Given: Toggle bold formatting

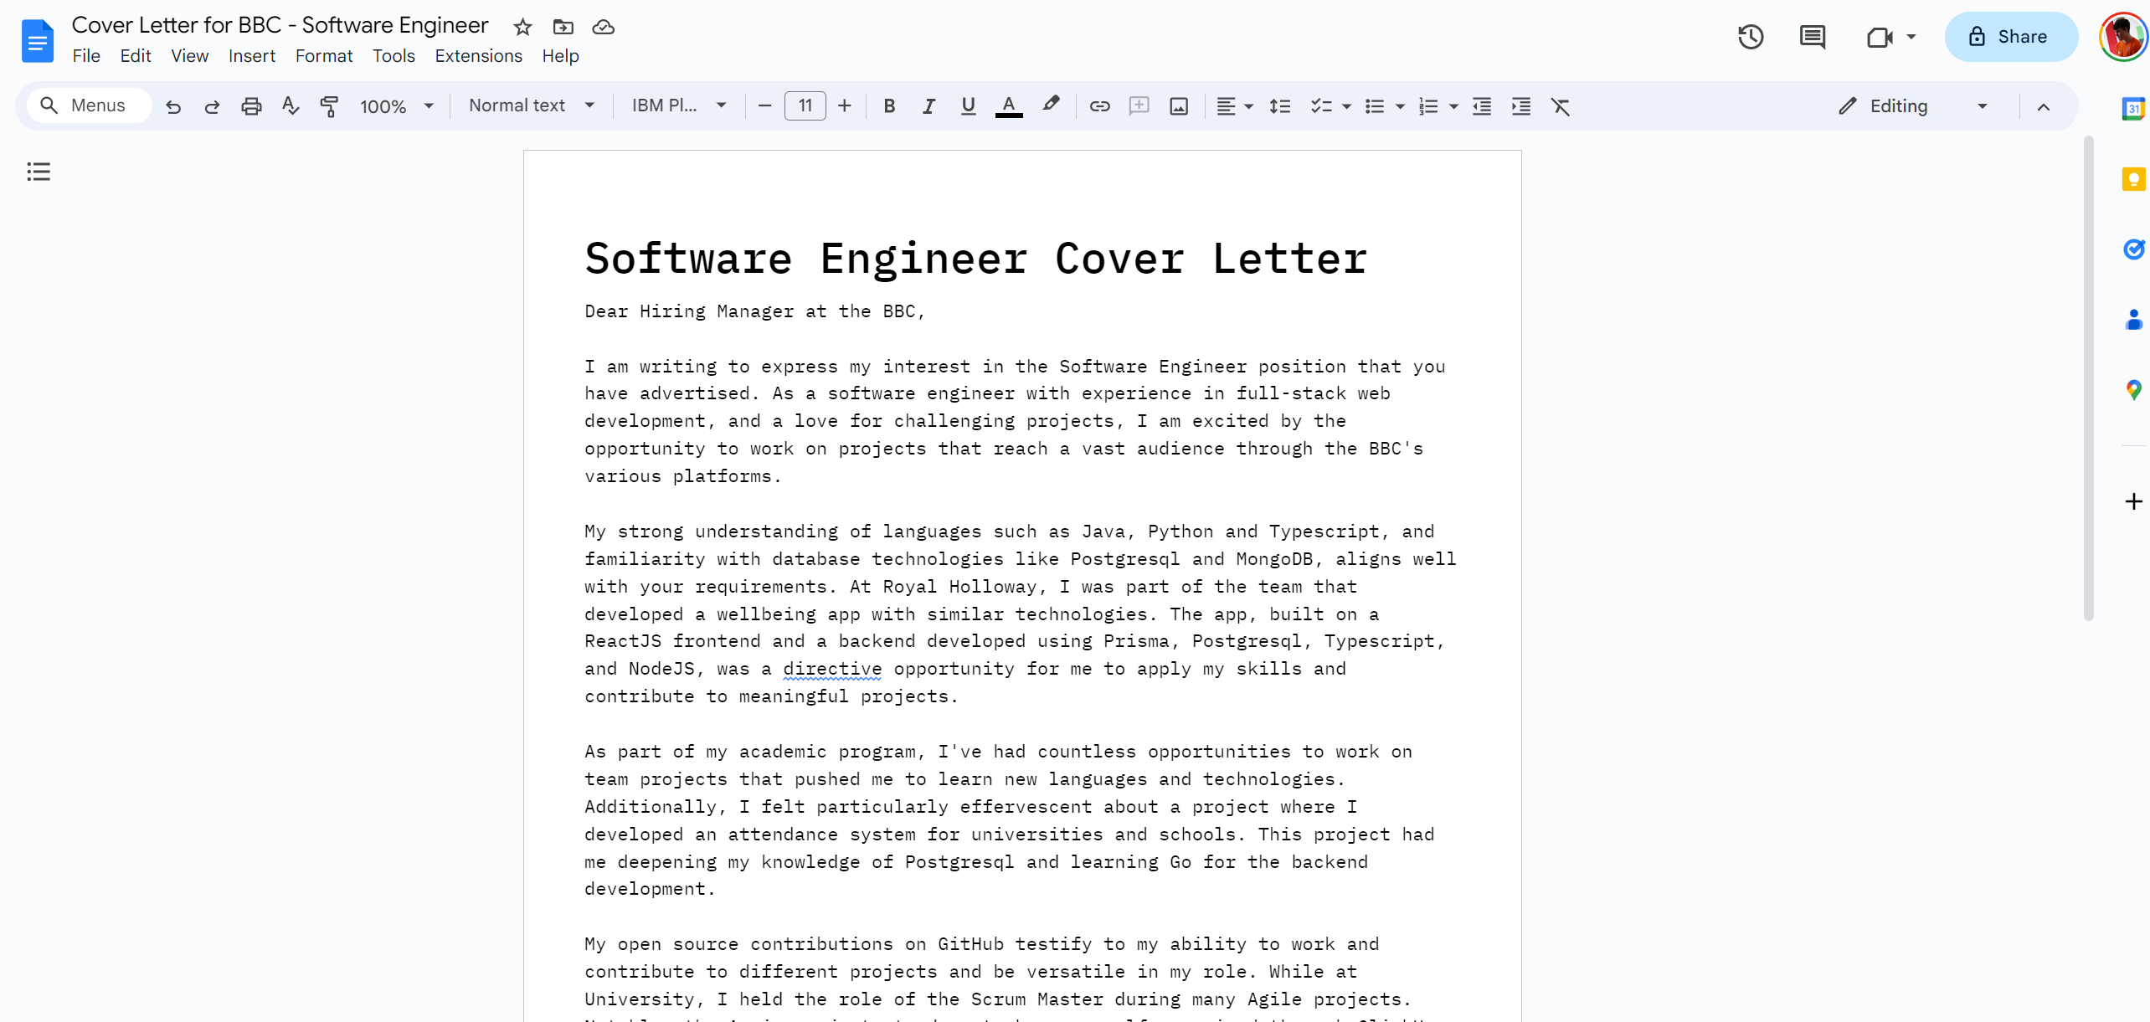Looking at the screenshot, I should [x=889, y=106].
